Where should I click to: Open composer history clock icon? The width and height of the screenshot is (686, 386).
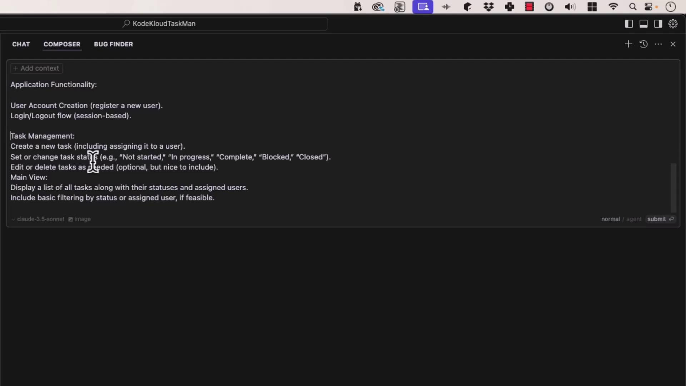pyautogui.click(x=643, y=44)
